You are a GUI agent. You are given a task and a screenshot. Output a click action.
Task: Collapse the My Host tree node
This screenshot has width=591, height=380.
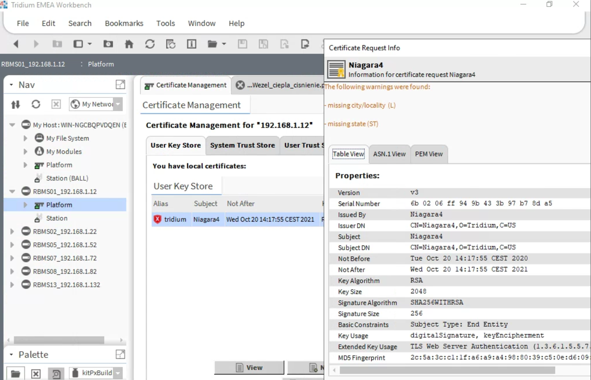(12, 125)
